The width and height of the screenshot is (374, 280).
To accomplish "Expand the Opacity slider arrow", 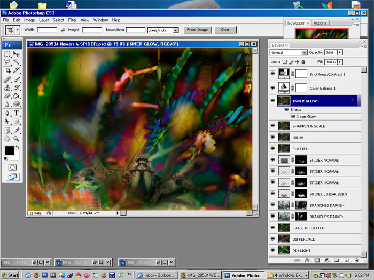I will point(340,53).
